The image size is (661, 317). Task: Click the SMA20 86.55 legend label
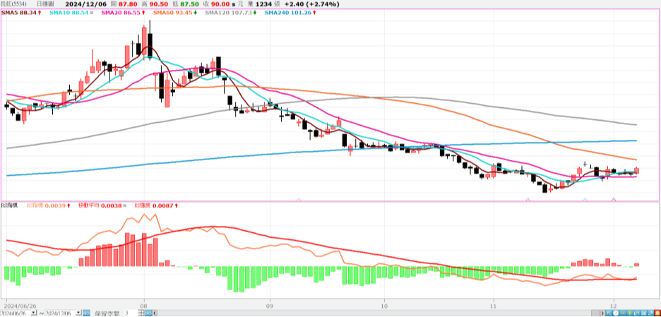pyautogui.click(x=123, y=13)
